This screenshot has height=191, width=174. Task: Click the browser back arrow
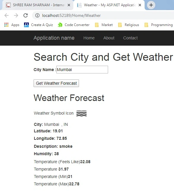coord(7,15)
